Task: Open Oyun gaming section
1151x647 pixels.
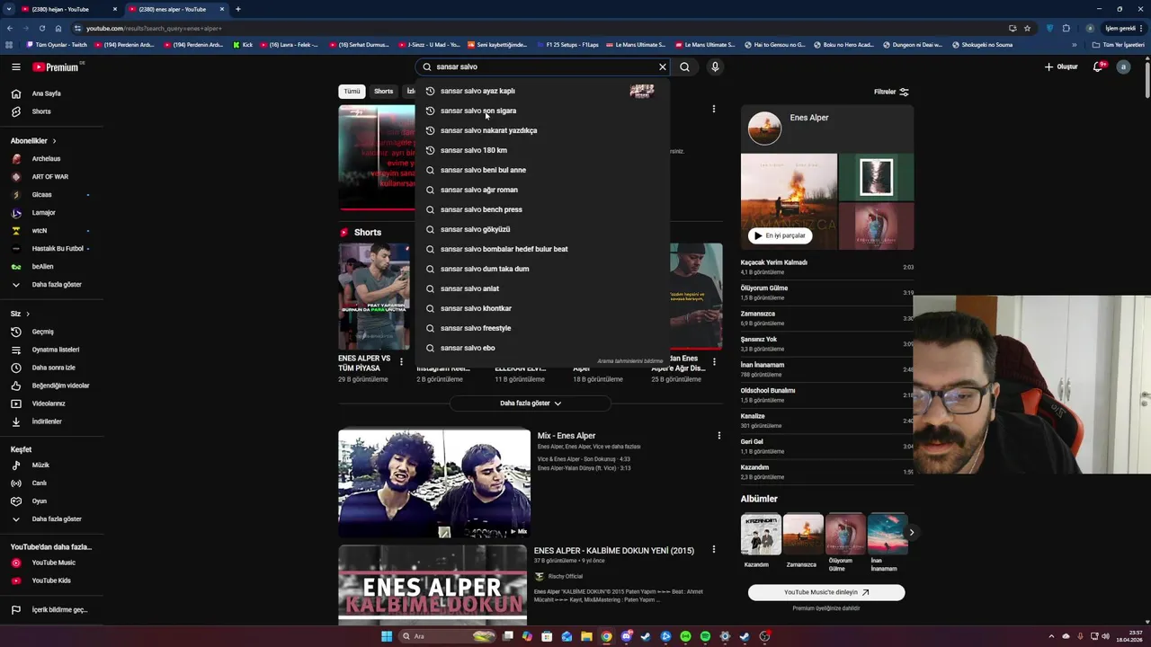Action: [40, 501]
